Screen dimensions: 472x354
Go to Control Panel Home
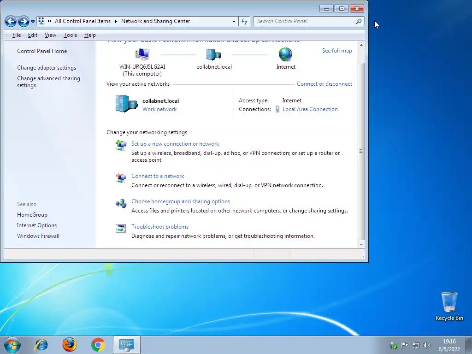point(42,51)
